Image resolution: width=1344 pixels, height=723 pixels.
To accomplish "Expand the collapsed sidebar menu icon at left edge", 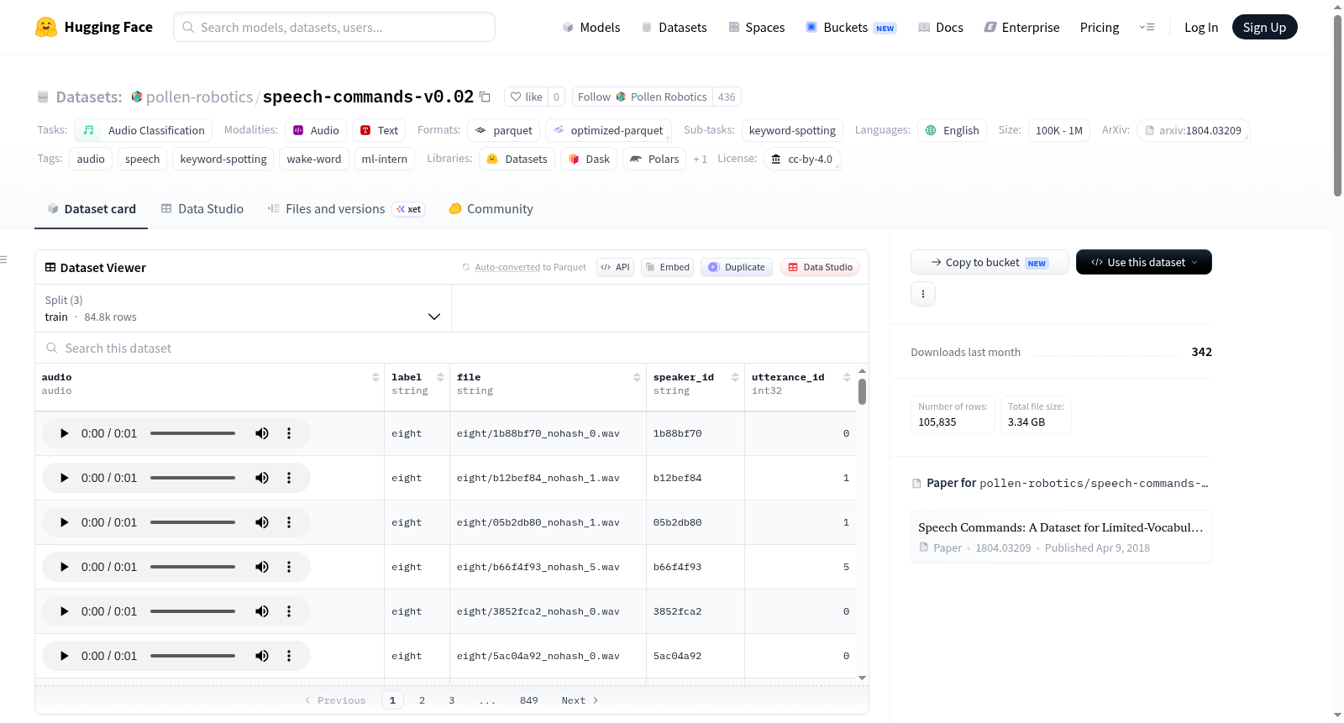I will tap(3, 259).
